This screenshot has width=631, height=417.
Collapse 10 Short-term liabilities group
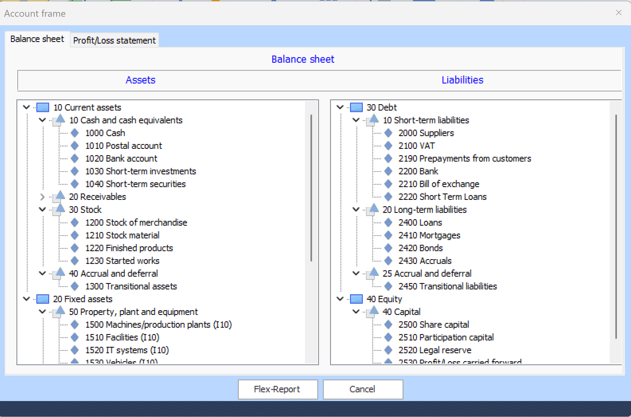[356, 120]
